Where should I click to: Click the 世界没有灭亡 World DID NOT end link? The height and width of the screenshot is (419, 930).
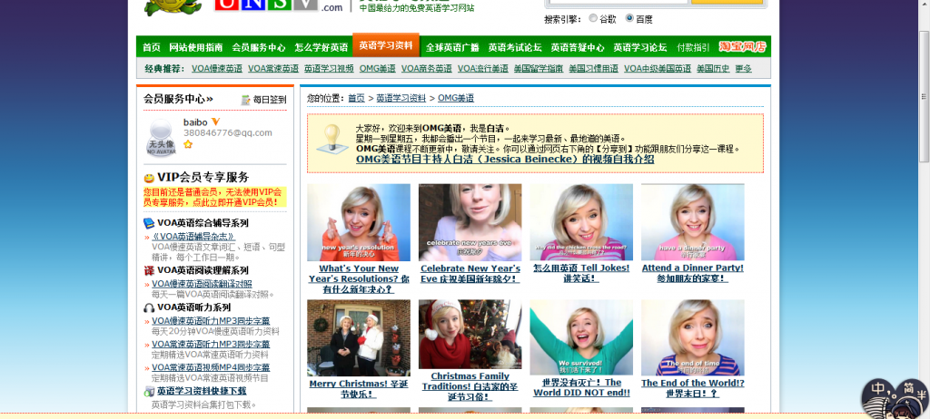(581, 387)
